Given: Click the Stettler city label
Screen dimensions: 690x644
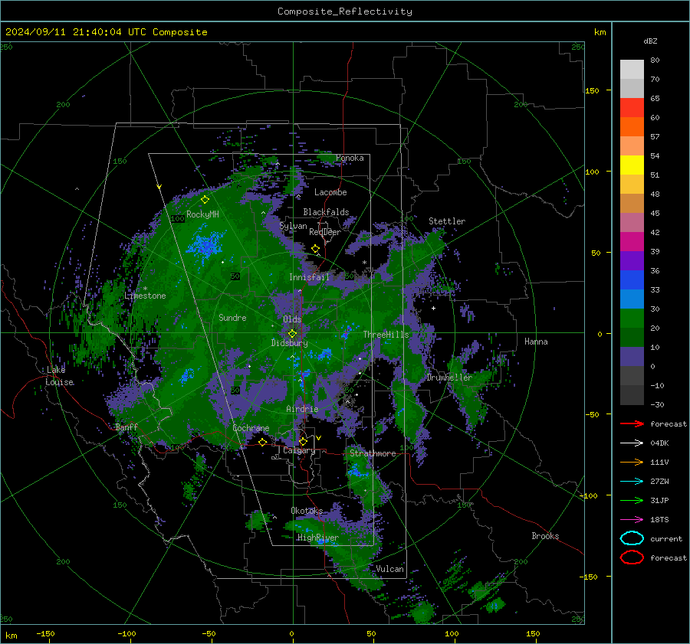Looking at the screenshot, I should (x=447, y=221).
